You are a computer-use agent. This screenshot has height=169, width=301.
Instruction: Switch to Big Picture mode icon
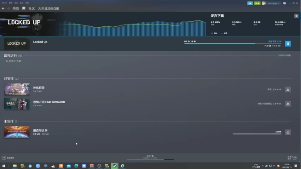[x=285, y=3]
